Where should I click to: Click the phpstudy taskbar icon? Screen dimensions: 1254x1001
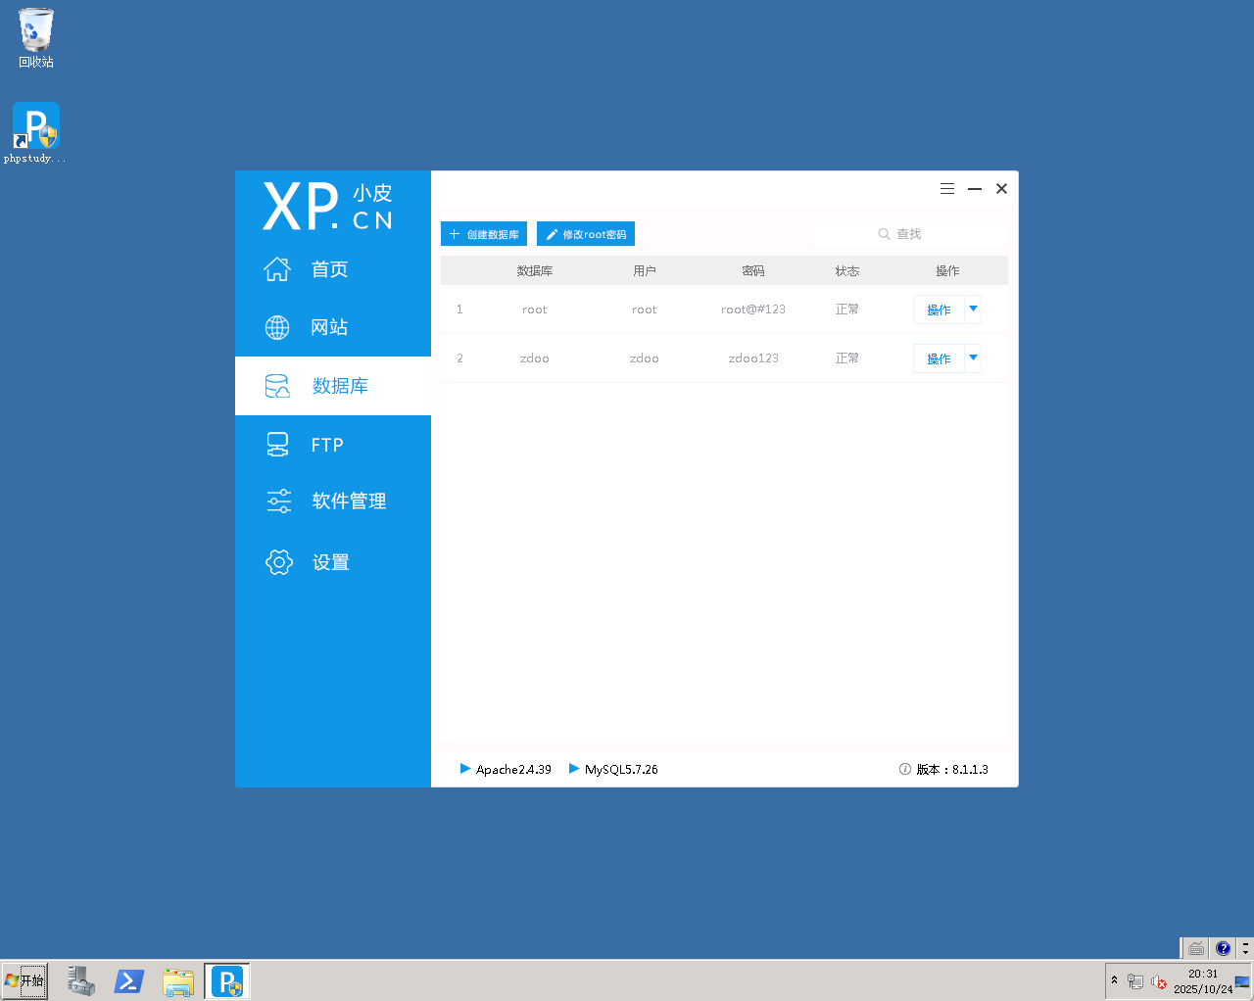point(227,981)
